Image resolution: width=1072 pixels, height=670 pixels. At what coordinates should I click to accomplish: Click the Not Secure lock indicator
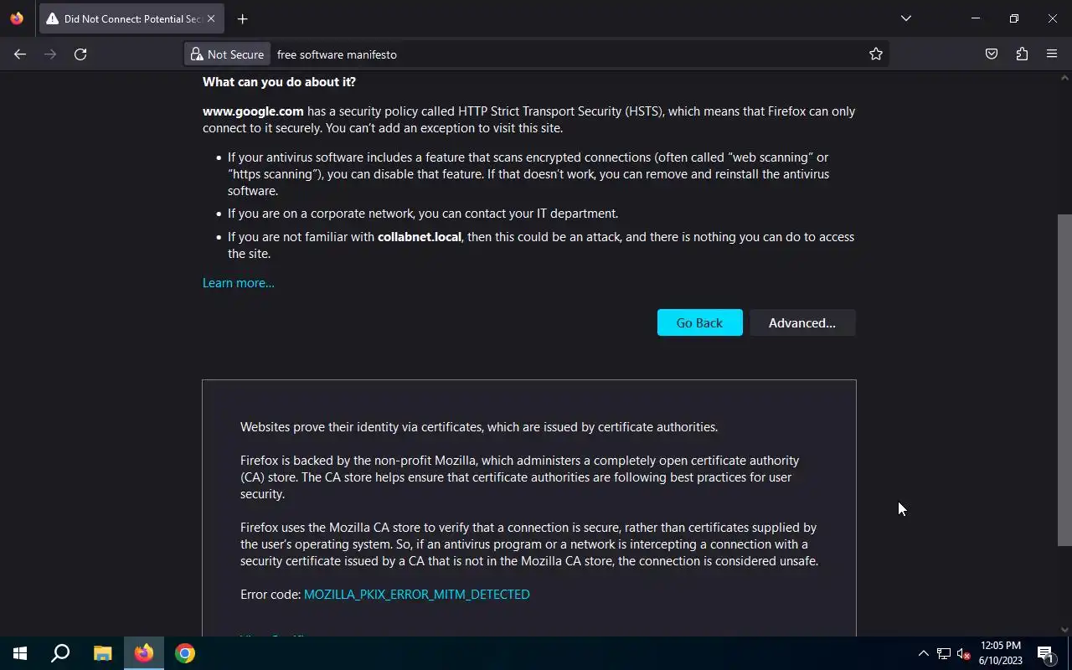pos(227,54)
